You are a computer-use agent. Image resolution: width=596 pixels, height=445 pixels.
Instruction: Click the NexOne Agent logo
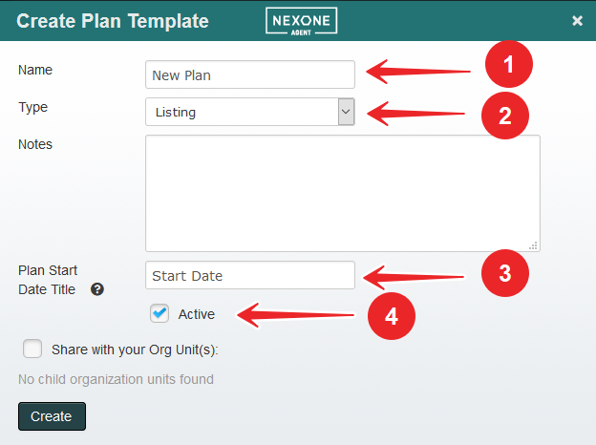[301, 21]
